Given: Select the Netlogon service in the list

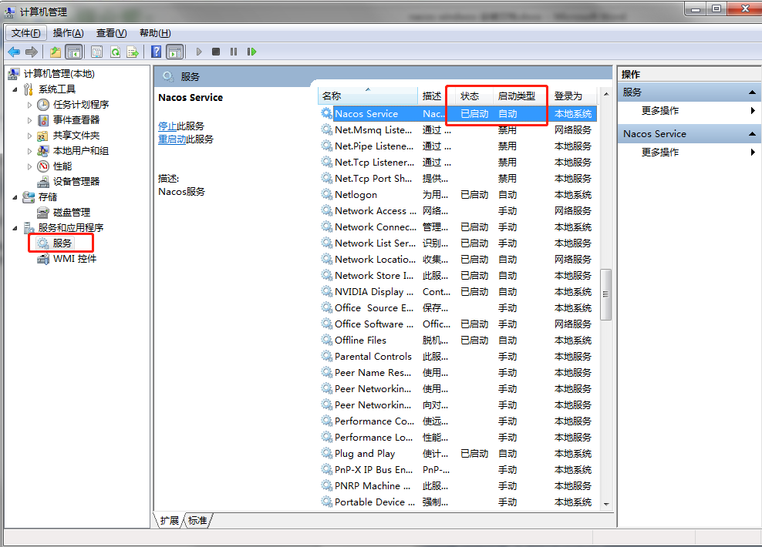Looking at the screenshot, I should tap(359, 194).
